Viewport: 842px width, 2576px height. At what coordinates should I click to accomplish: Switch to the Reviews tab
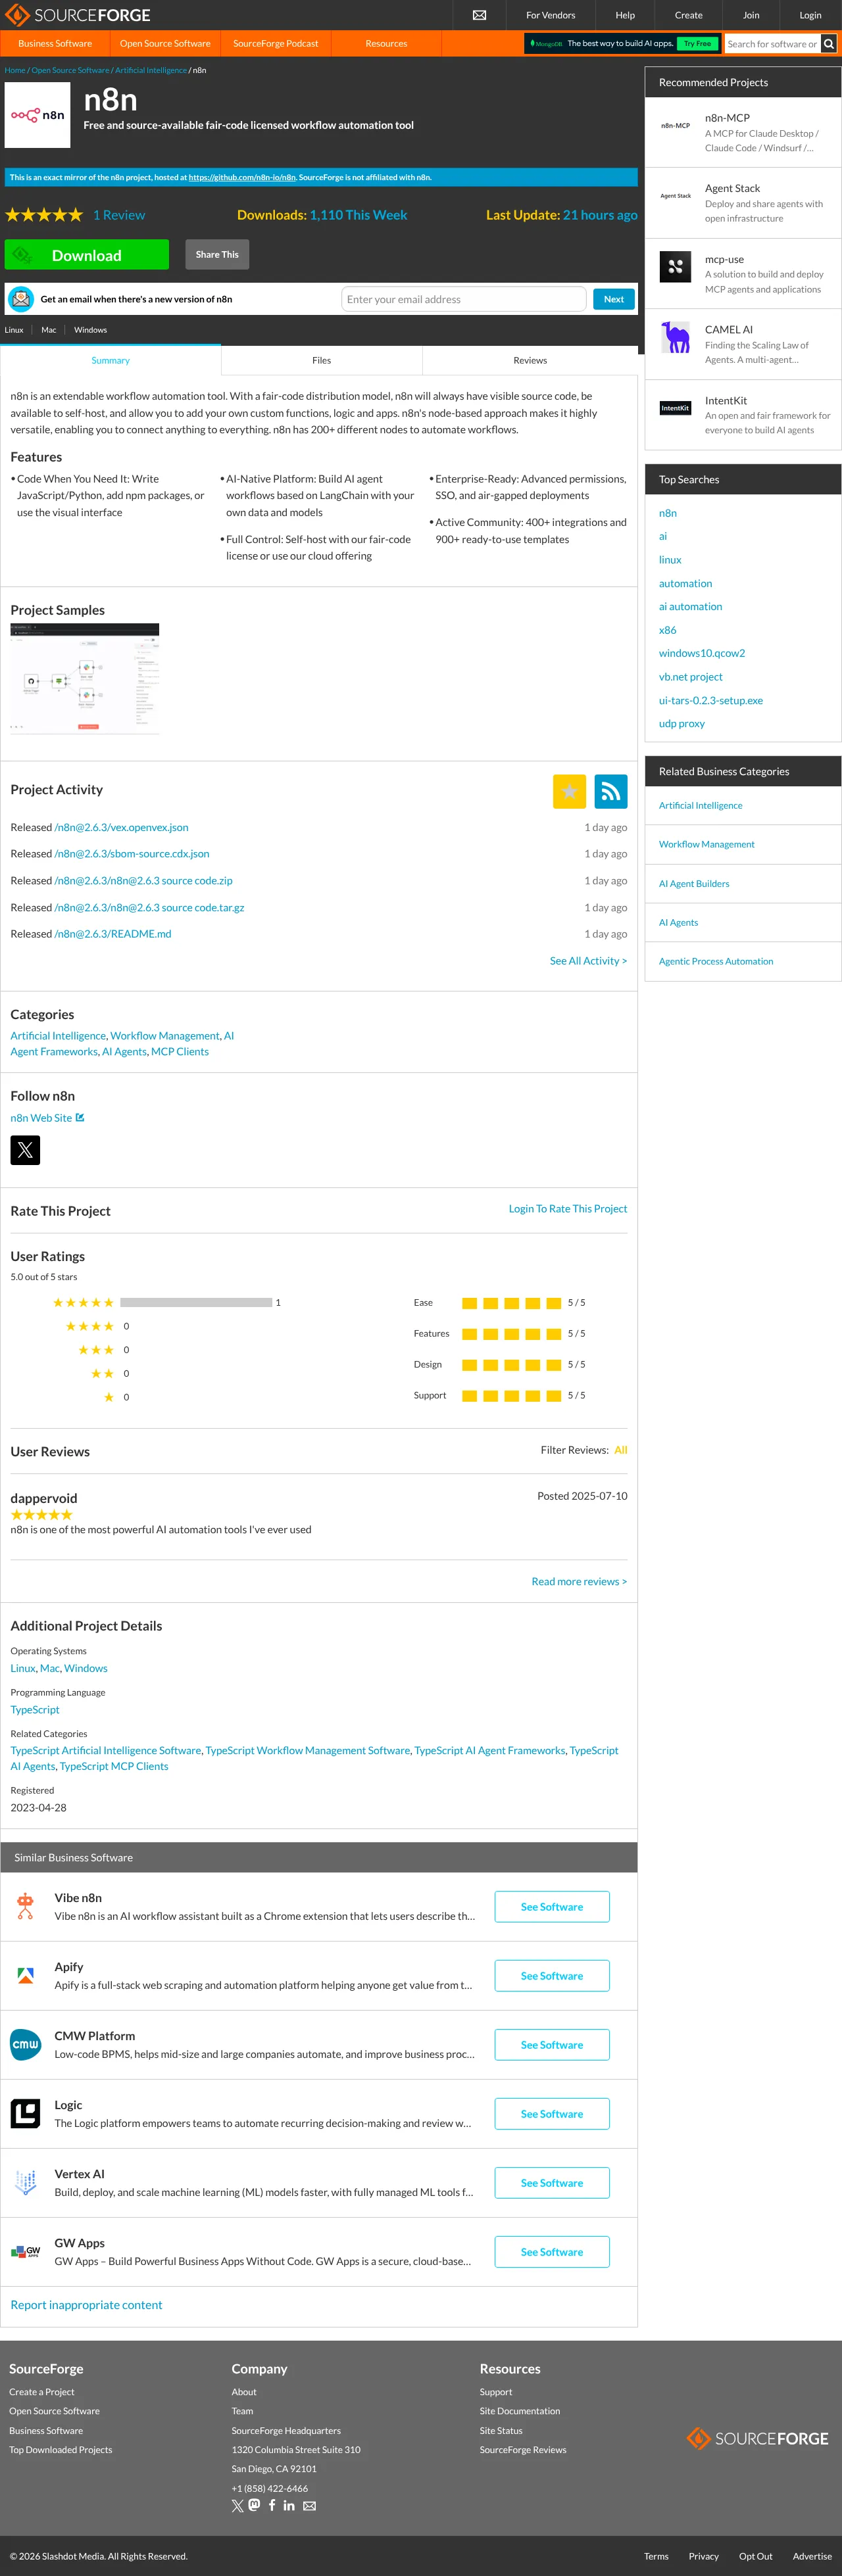pyautogui.click(x=530, y=360)
